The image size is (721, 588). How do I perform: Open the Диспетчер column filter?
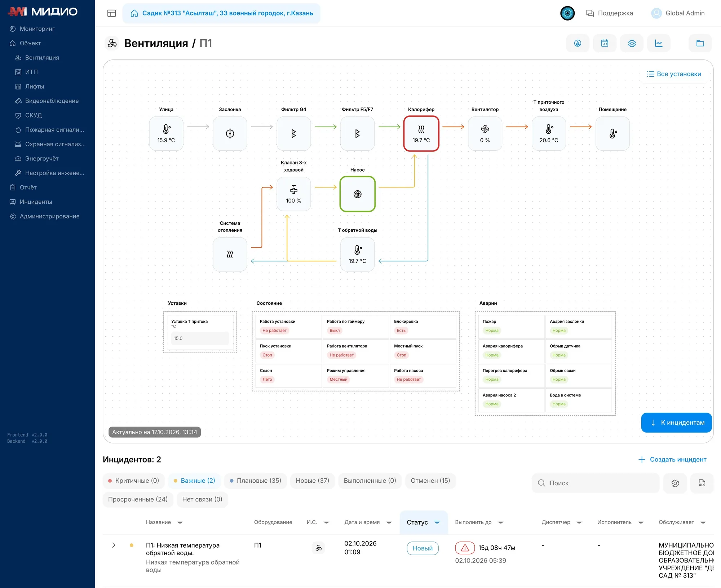click(x=579, y=522)
